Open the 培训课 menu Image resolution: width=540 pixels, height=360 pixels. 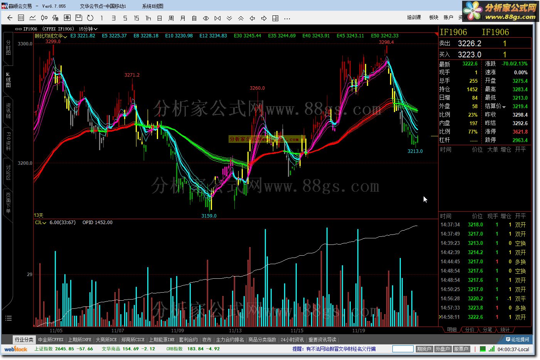tap(414, 17)
